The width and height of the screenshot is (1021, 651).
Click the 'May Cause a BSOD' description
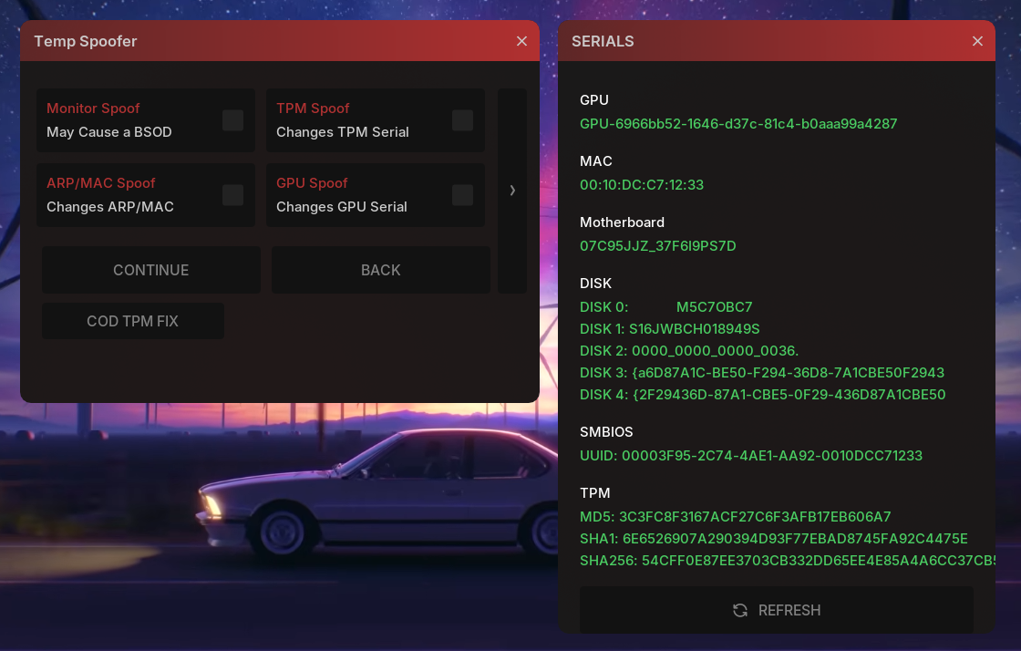109,132
